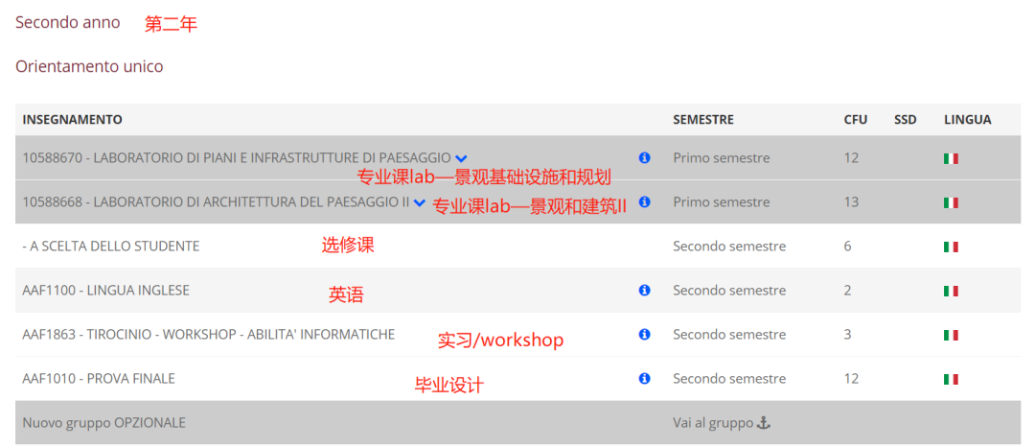Click CFU value 12 in Prova Finale row

coord(851,379)
